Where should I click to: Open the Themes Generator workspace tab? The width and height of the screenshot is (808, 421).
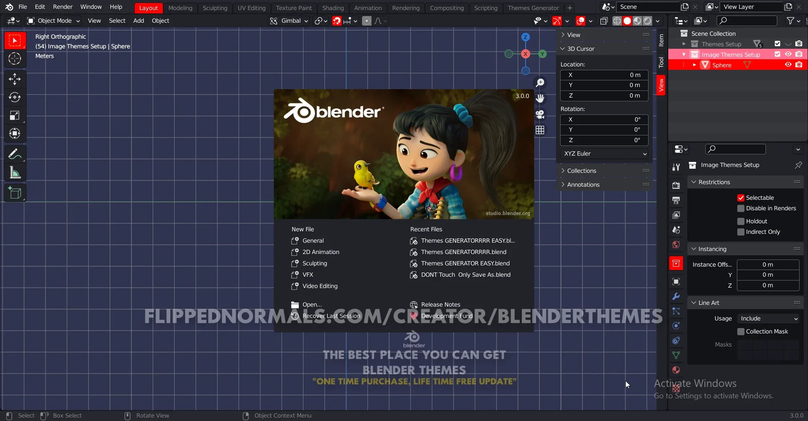tap(533, 8)
